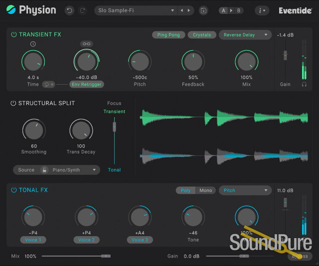The height and width of the screenshot is (266, 319).
Task: Toggle the Tonal FX power button
Action: [13, 190]
